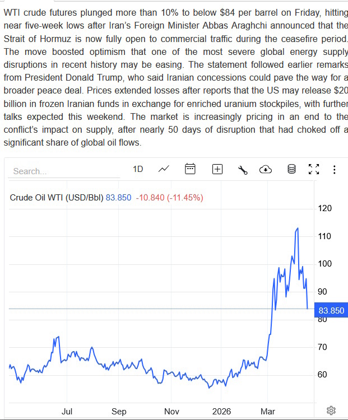
Task: Click the Jul label on time axis
Action: pyautogui.click(x=67, y=411)
